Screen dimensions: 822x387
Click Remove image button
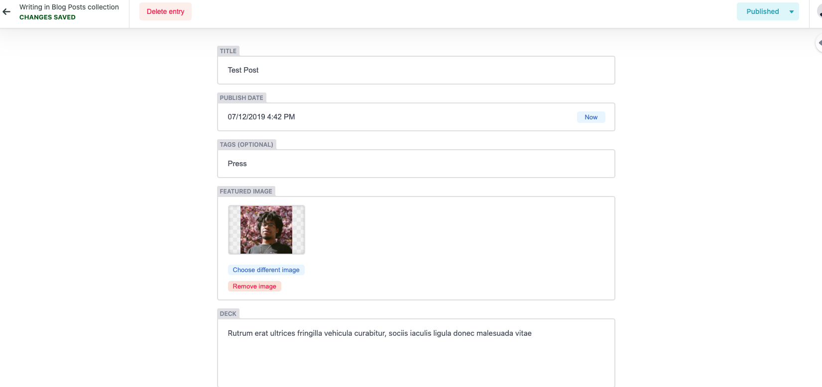pyautogui.click(x=254, y=286)
